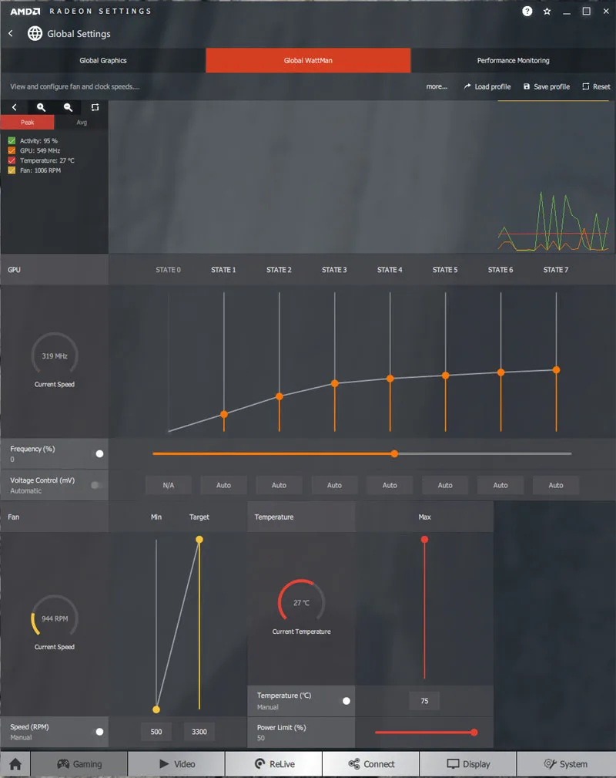Click the Display monitor icon

[x=453, y=764]
